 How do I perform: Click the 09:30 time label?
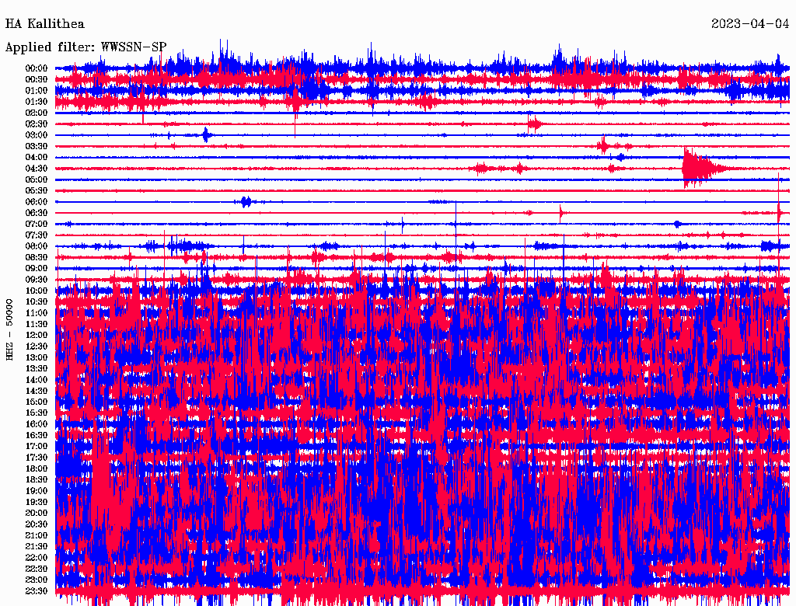(x=37, y=280)
